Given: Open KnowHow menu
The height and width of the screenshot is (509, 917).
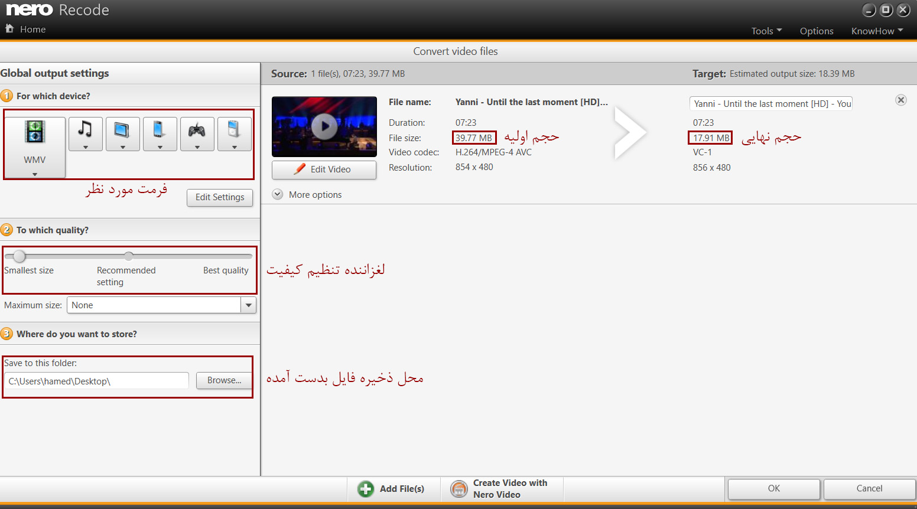Looking at the screenshot, I should (877, 31).
